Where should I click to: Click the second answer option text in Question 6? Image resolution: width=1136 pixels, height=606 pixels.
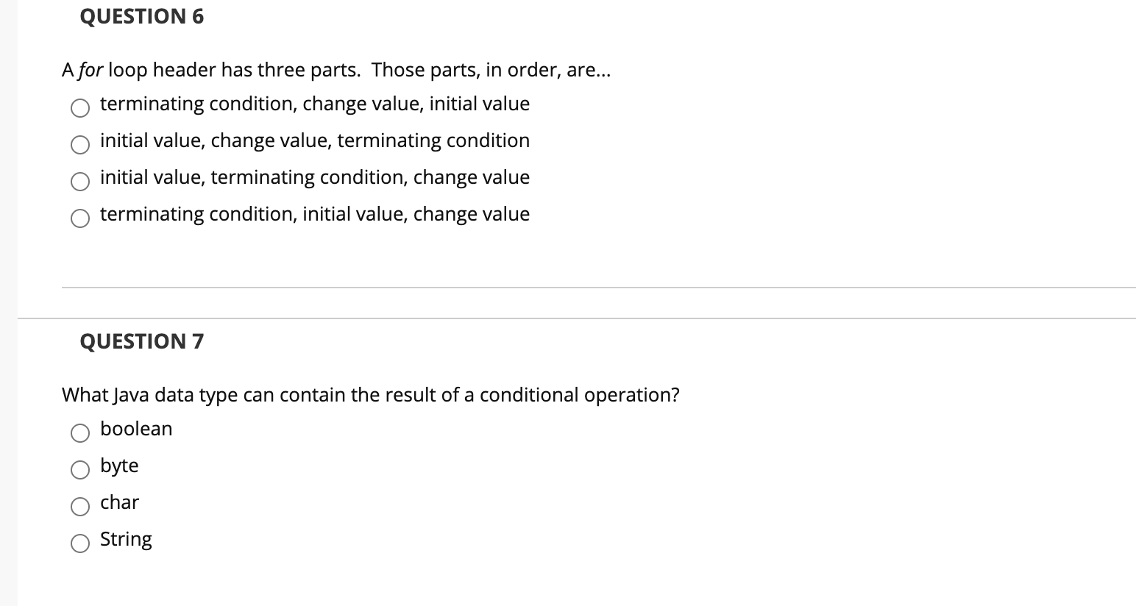point(315,140)
